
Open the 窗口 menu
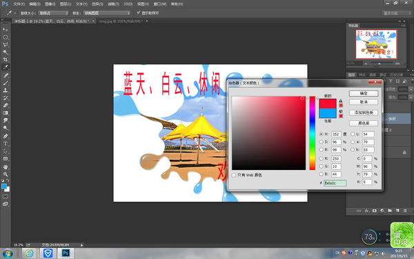point(160,3)
